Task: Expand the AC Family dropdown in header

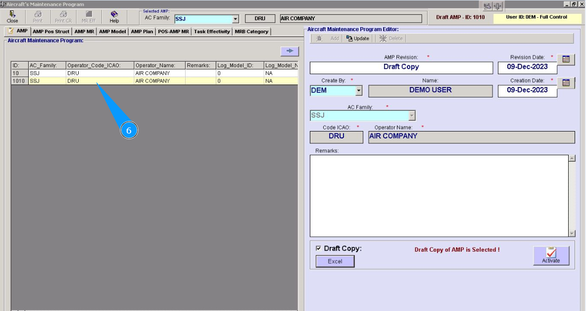Action: (x=236, y=19)
